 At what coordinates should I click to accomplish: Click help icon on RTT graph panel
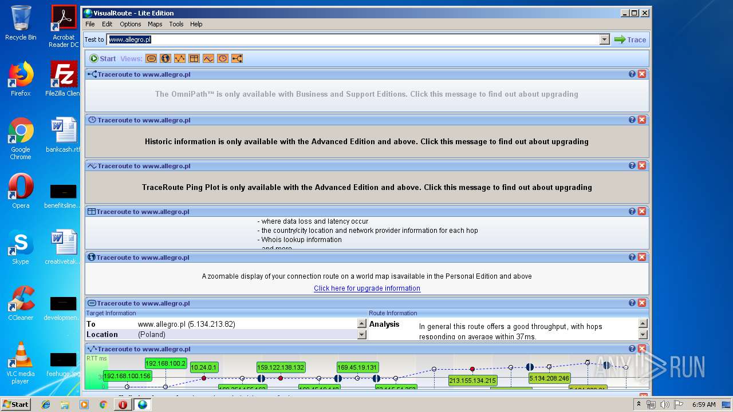[632, 348]
